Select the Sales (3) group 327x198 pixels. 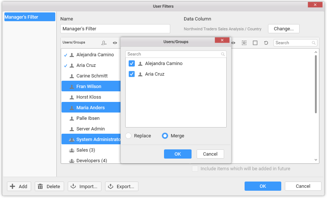point(86,150)
